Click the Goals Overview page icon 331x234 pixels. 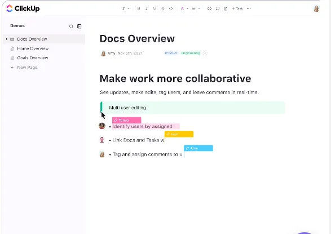(12, 58)
